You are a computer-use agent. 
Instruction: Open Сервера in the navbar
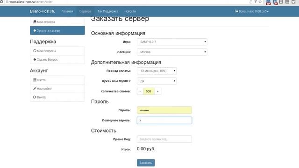(85, 11)
